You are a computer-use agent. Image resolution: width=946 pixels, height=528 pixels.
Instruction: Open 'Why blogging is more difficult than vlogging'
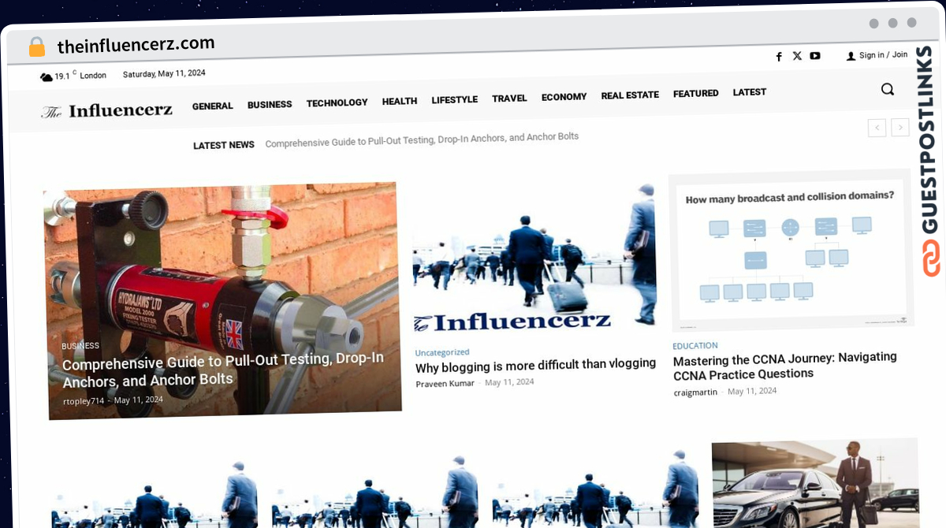click(536, 364)
